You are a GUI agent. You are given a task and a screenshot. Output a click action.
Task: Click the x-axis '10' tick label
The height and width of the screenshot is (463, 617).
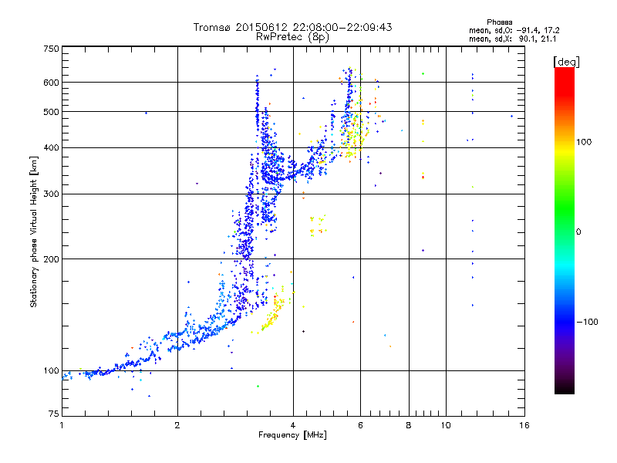[446, 425]
